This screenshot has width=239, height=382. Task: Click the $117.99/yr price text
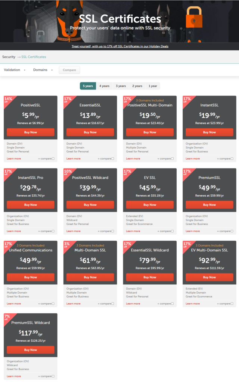tap(31, 332)
